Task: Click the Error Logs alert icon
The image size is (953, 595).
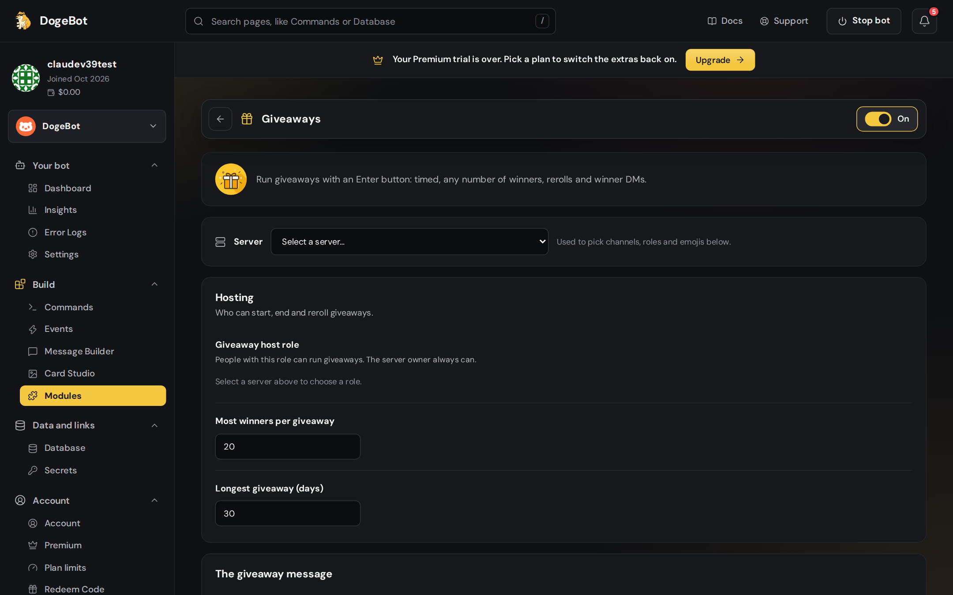Action: 33,232
